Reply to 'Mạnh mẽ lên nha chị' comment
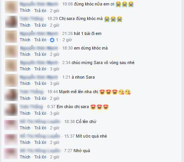 (x=40, y=98)
